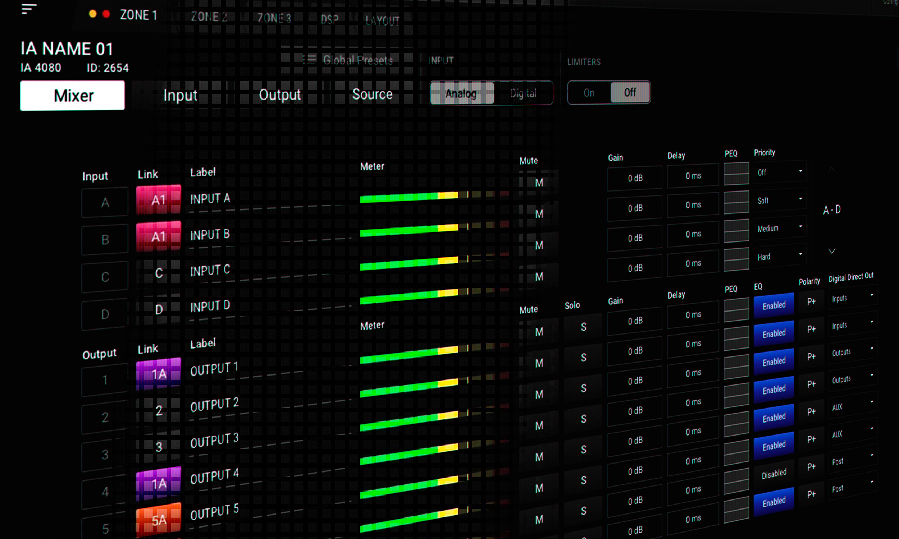The image size is (899, 539).
Task: Click the Output view button
Action: coord(279,95)
